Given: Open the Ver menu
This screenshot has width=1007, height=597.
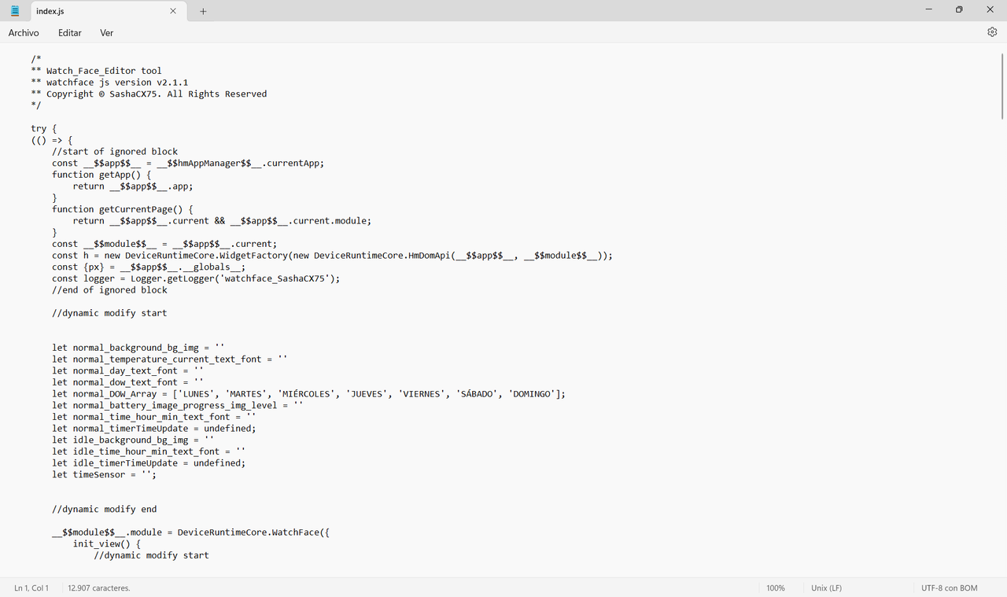Looking at the screenshot, I should [107, 32].
